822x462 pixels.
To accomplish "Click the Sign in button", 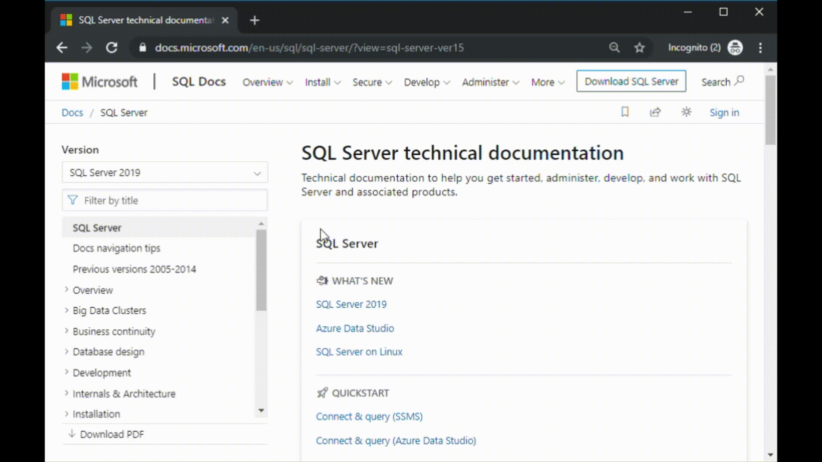I will point(724,112).
